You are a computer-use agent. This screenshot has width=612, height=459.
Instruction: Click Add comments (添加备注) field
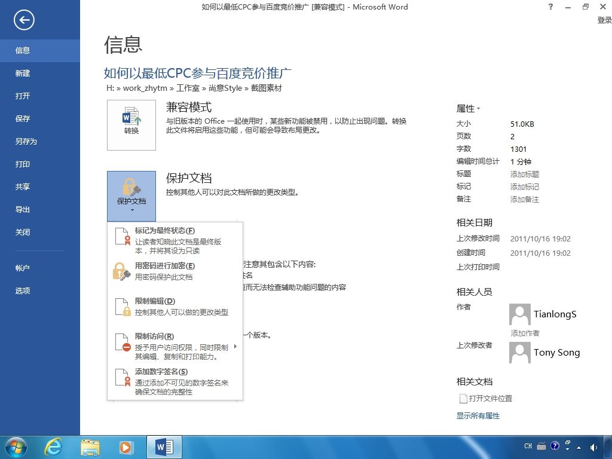[525, 200]
